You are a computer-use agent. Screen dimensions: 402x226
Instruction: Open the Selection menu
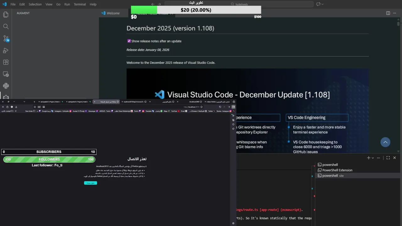click(35, 4)
